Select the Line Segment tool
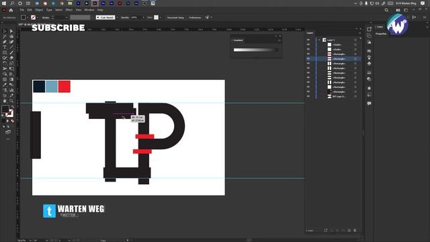 [x=11, y=47]
